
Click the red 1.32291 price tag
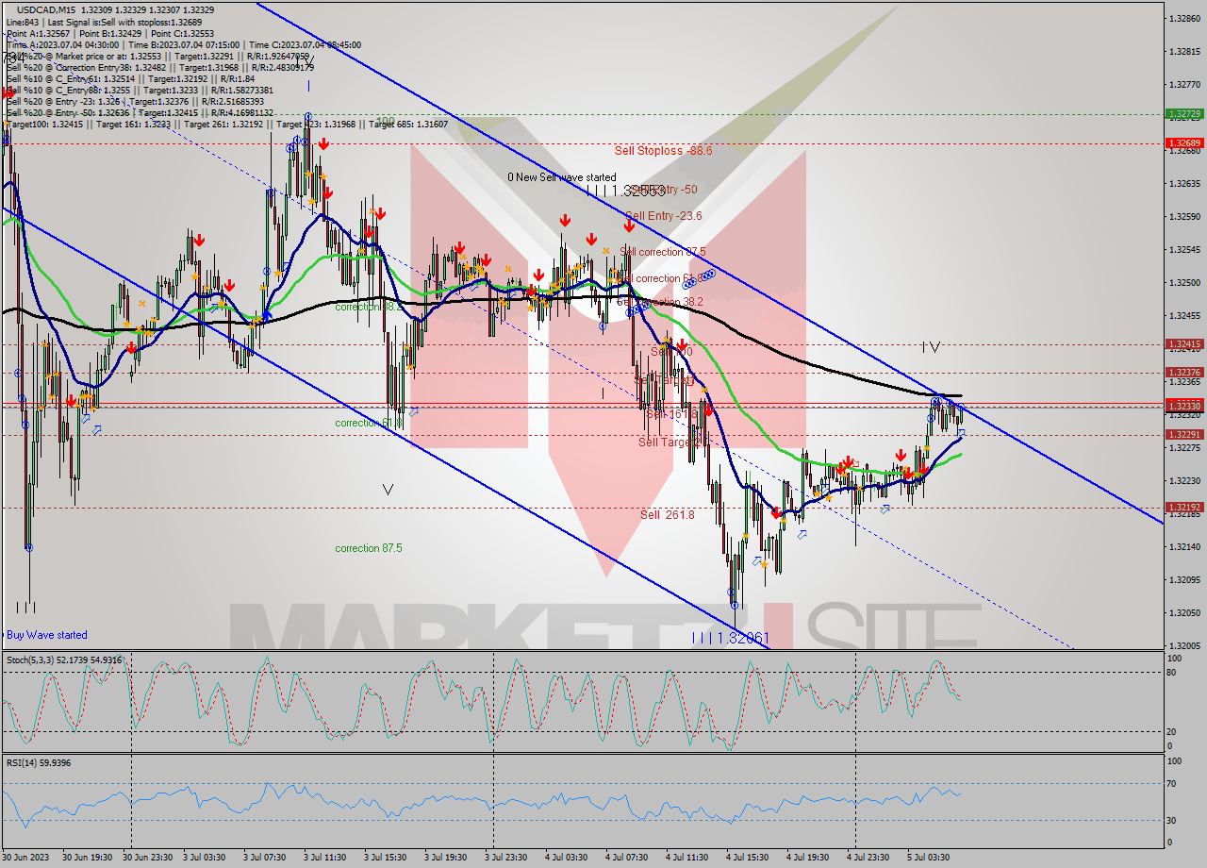click(1184, 435)
